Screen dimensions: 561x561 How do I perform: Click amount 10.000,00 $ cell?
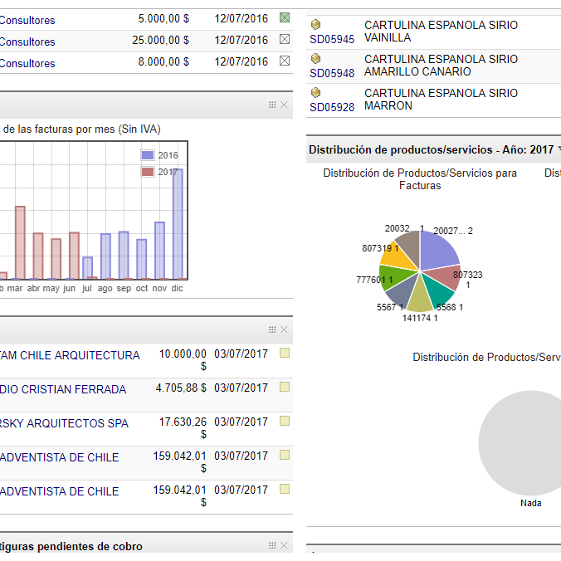click(x=183, y=359)
